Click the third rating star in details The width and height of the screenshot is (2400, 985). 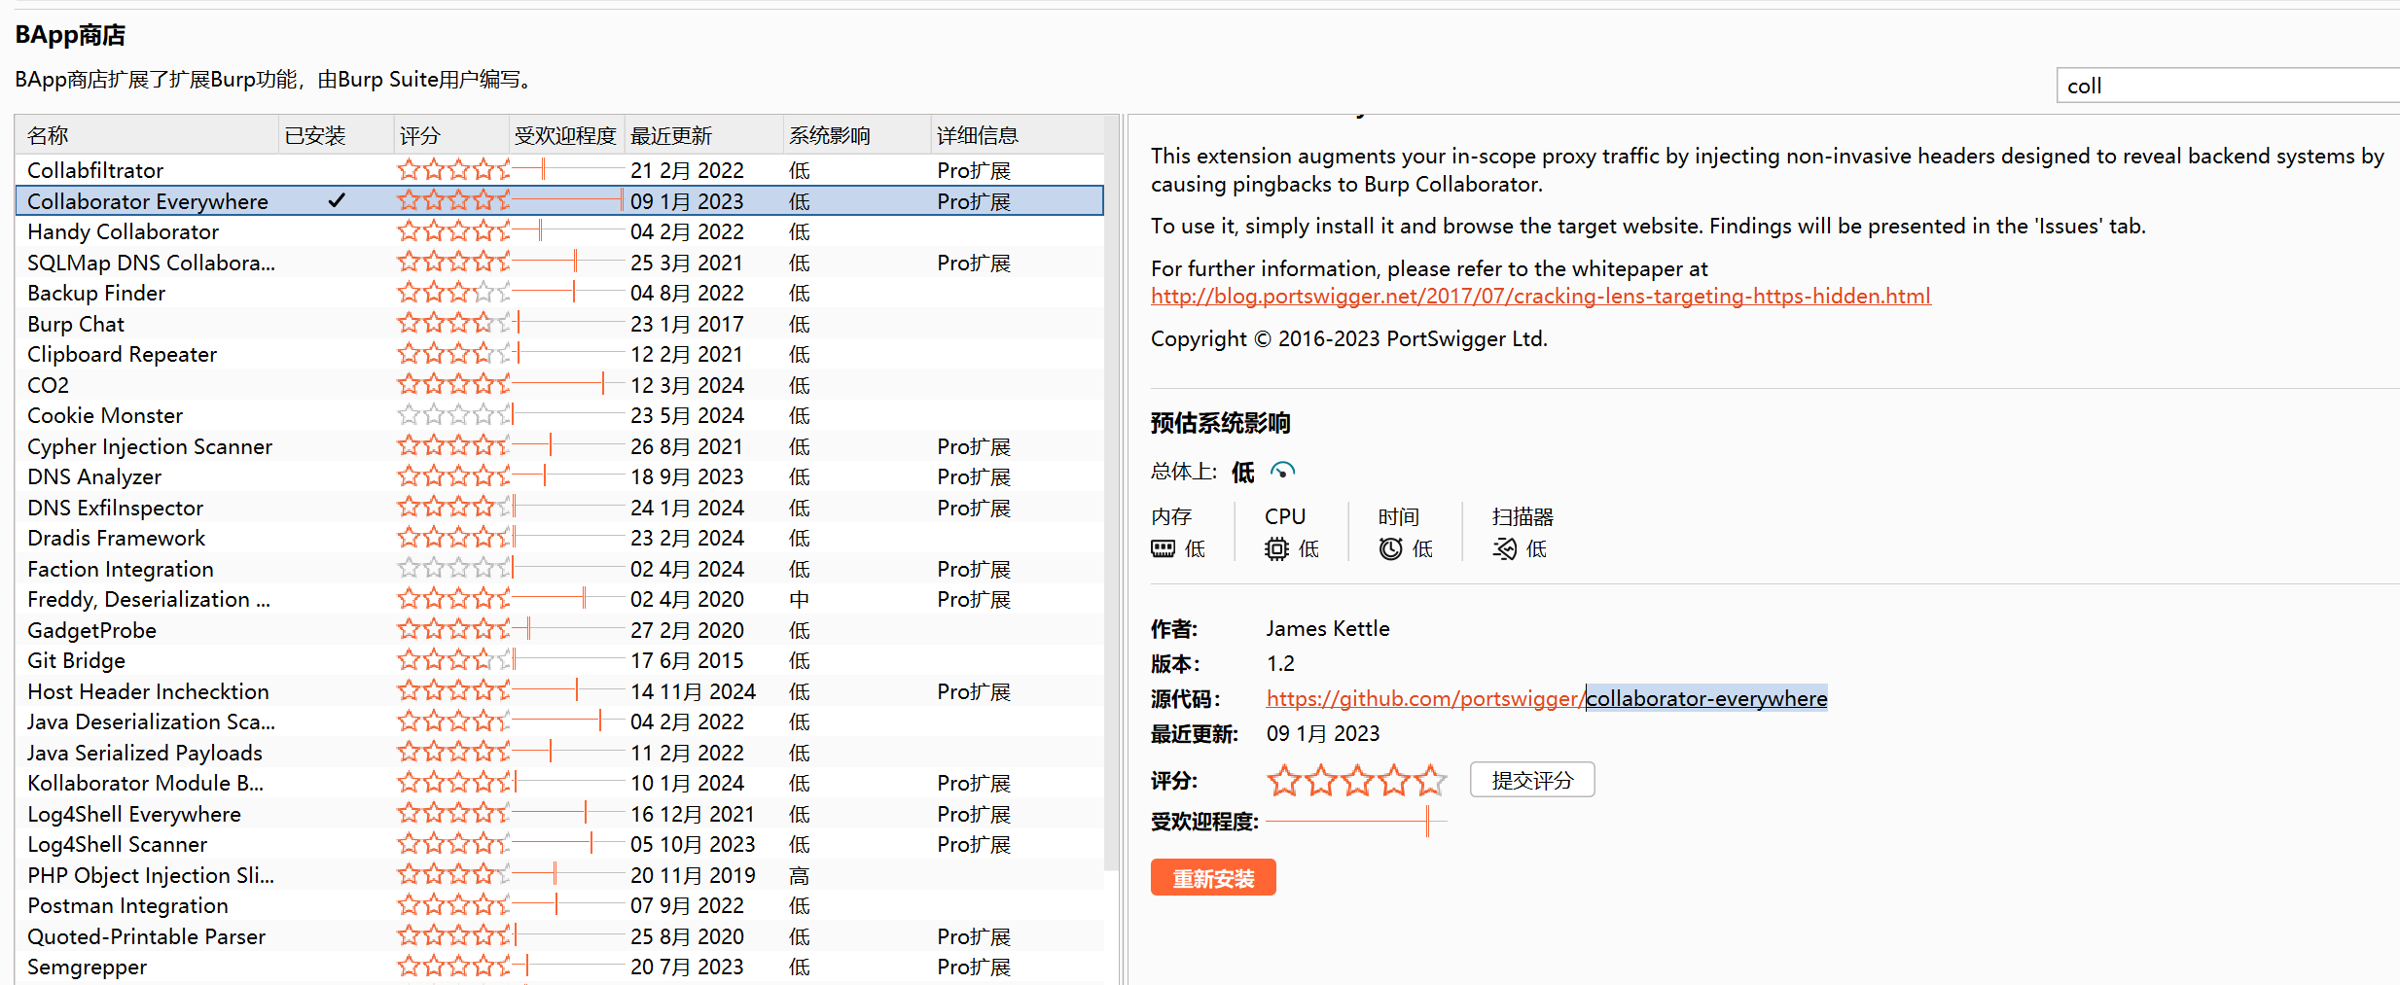point(1357,781)
